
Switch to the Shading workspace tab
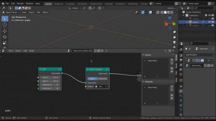coord(109,4)
